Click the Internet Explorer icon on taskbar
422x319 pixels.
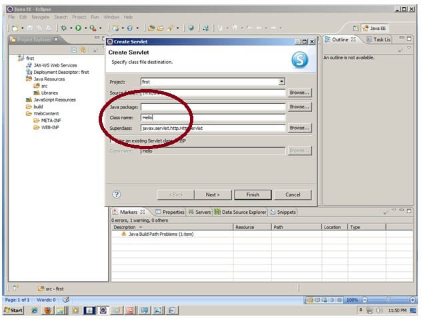pos(34,310)
